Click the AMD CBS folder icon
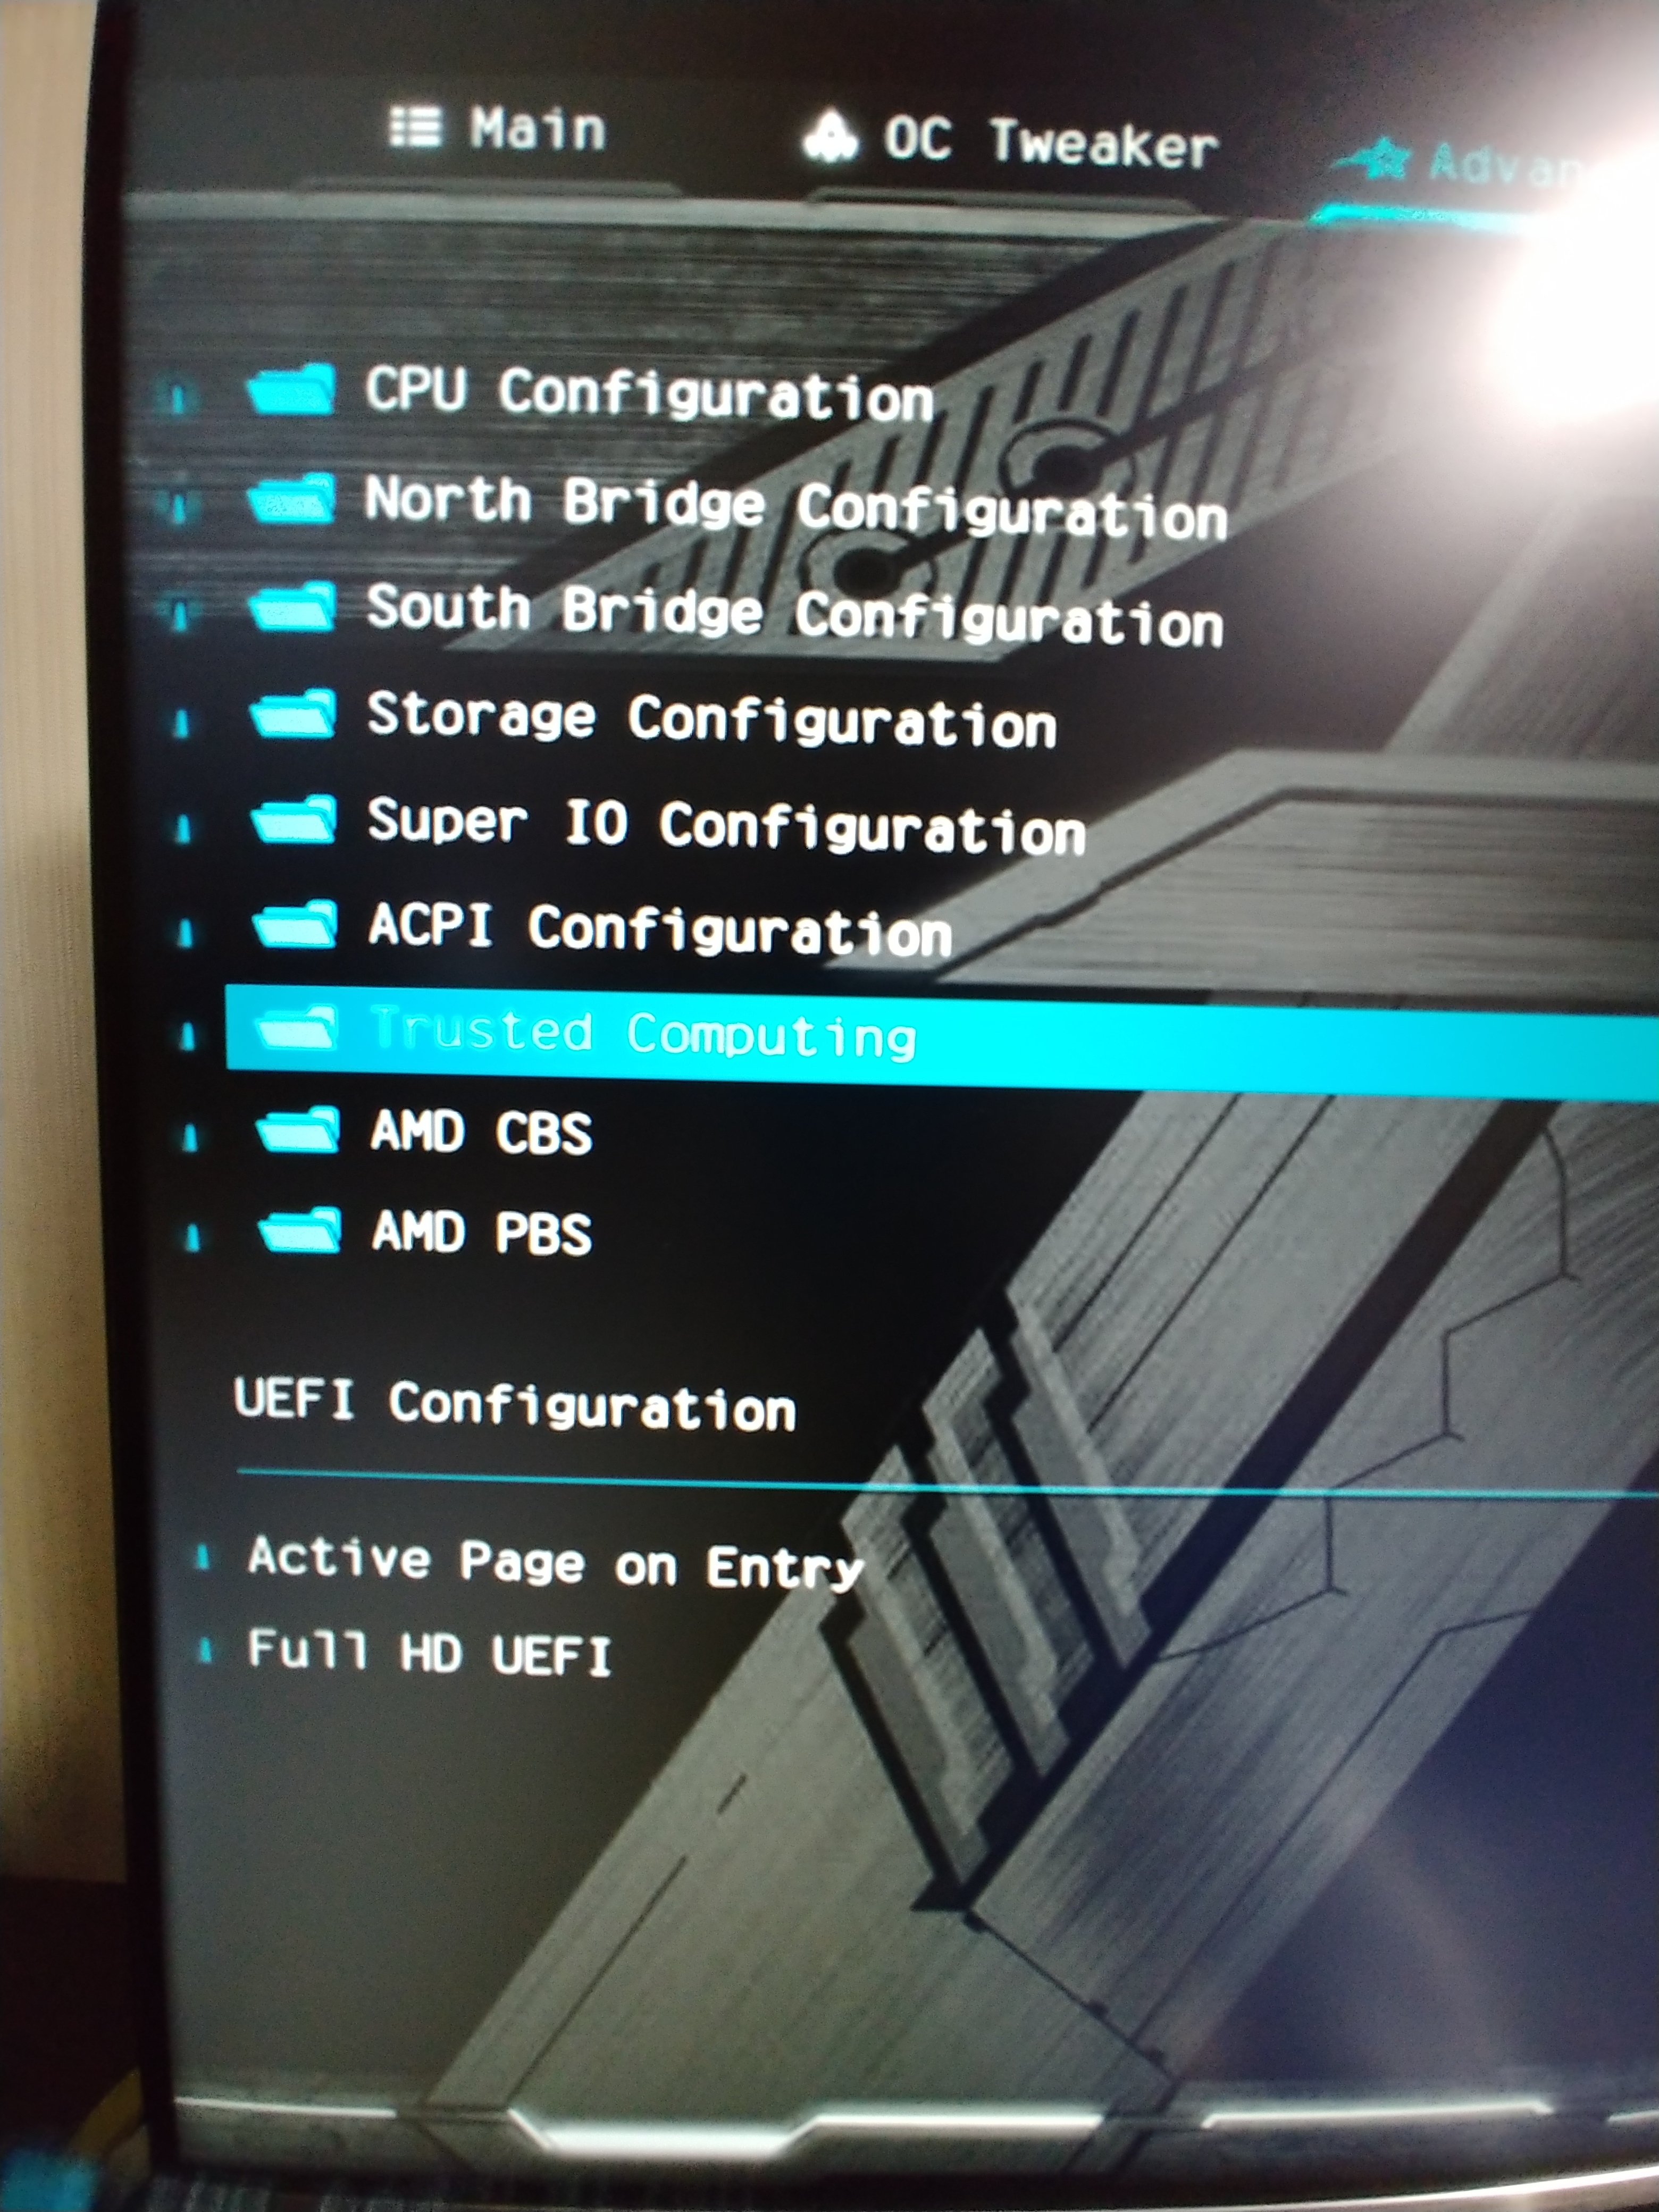1659x2212 pixels. pos(298,1131)
